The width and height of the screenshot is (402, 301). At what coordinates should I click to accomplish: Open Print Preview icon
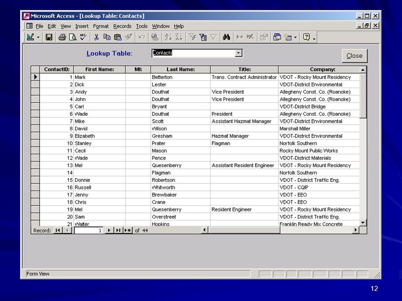(x=73, y=37)
